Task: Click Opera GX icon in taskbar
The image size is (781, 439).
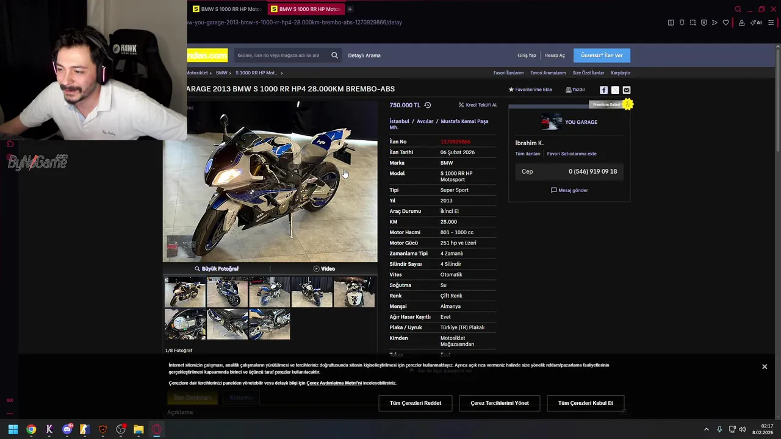Action: click(x=157, y=429)
